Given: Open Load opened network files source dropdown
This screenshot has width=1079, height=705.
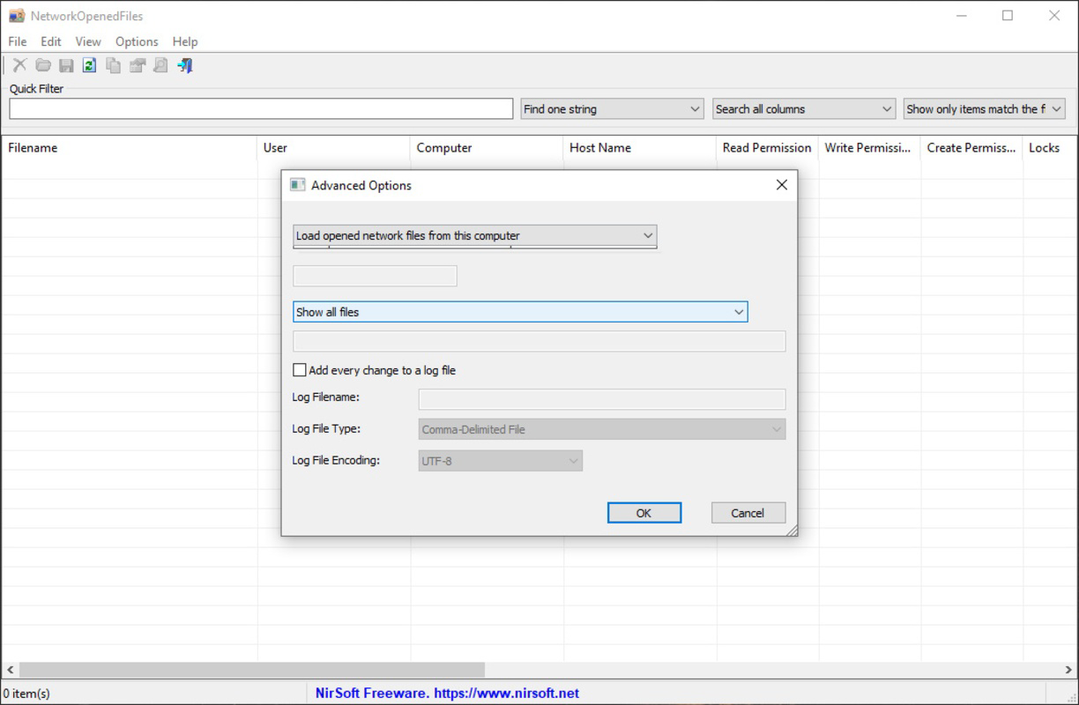Looking at the screenshot, I should click(475, 235).
